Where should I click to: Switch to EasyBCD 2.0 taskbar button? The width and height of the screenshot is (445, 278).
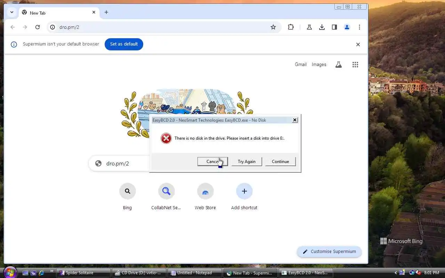306,273
